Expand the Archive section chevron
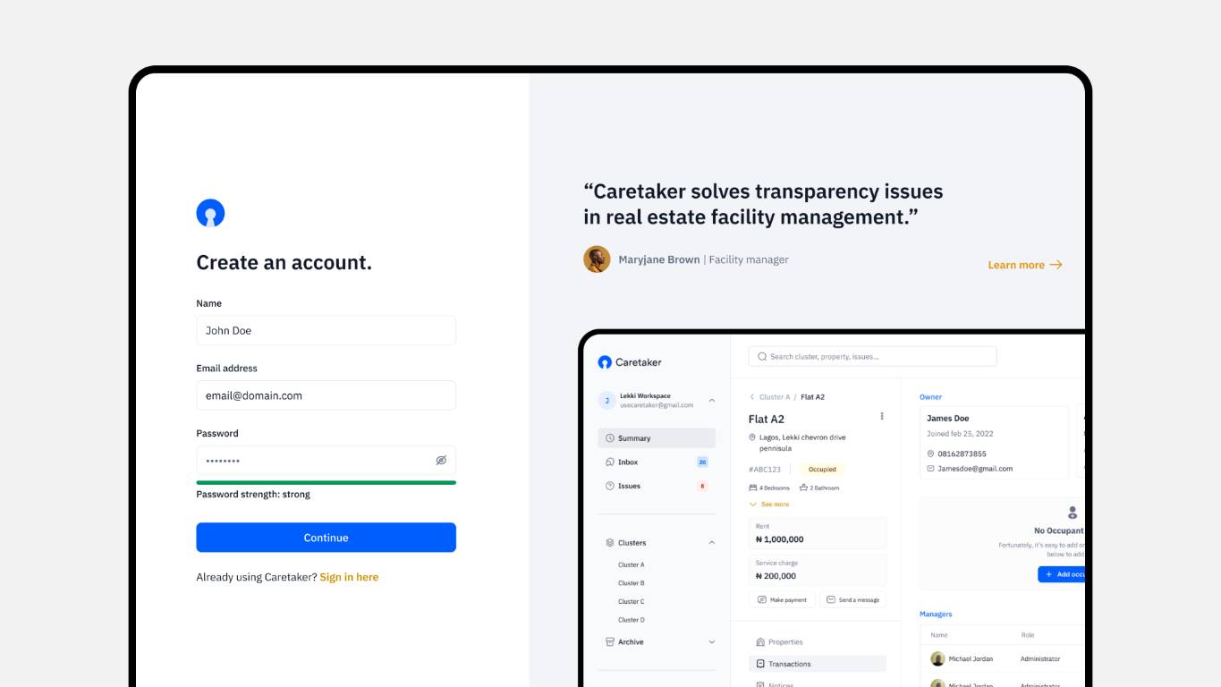 pyautogui.click(x=712, y=642)
